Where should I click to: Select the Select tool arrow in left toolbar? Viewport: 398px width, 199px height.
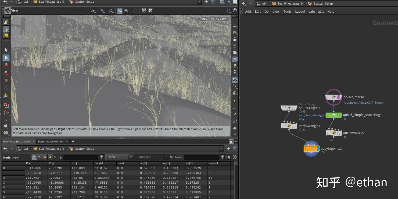click(x=6, y=50)
